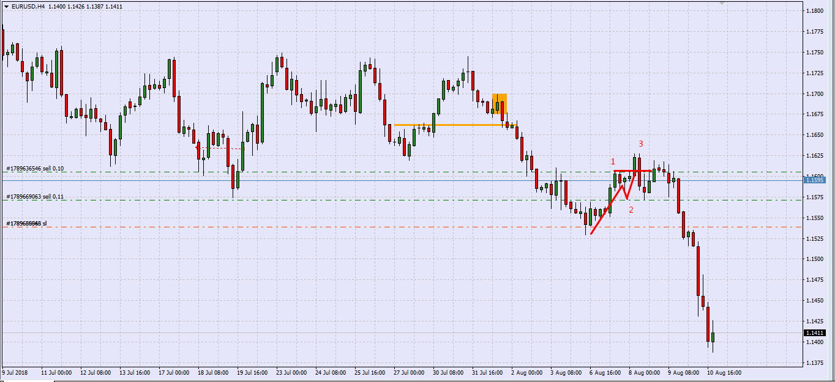Viewport: 835px width, 382px height.
Task: Click the 9 Aug 08:00 time label
Action: (x=684, y=372)
